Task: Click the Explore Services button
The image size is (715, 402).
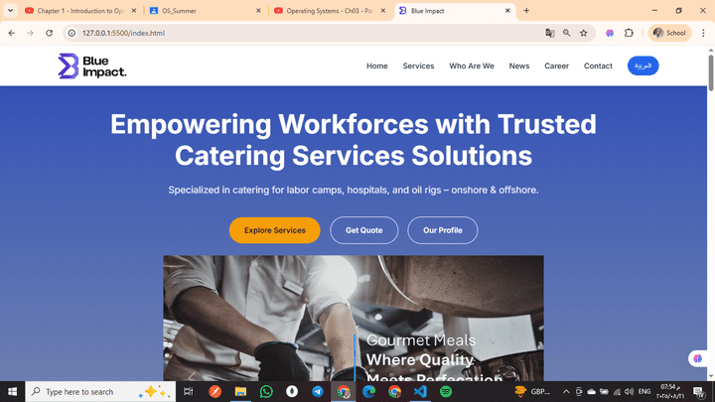Action: [x=274, y=230]
